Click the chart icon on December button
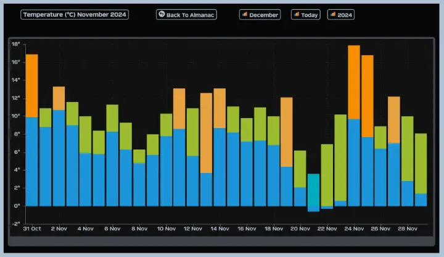 (x=245, y=14)
